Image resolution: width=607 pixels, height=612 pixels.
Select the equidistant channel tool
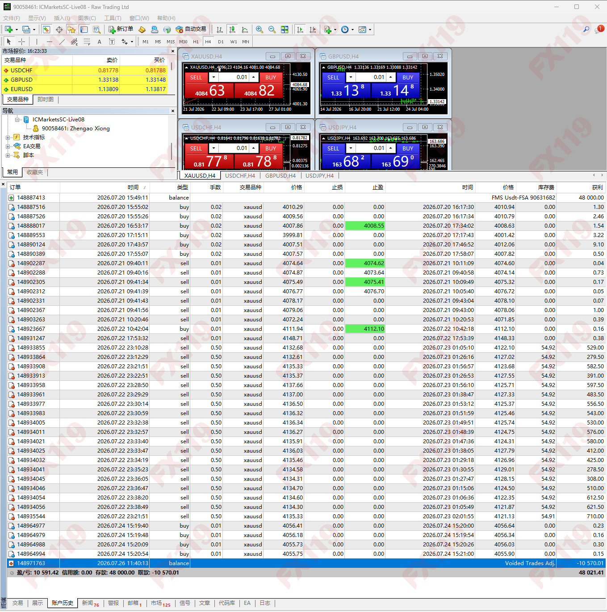point(74,42)
